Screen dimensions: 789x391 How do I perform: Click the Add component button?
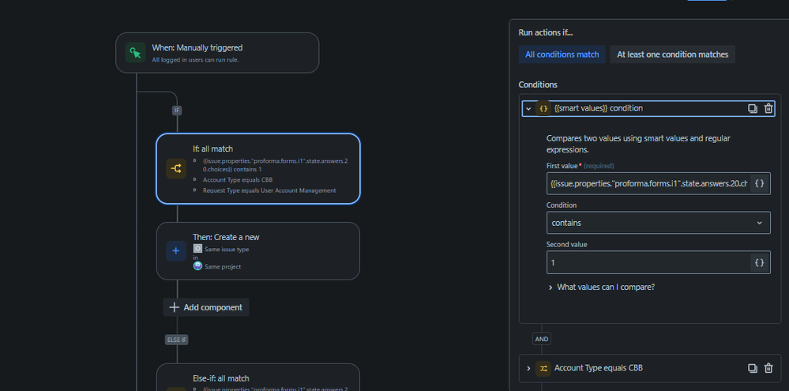[206, 307]
